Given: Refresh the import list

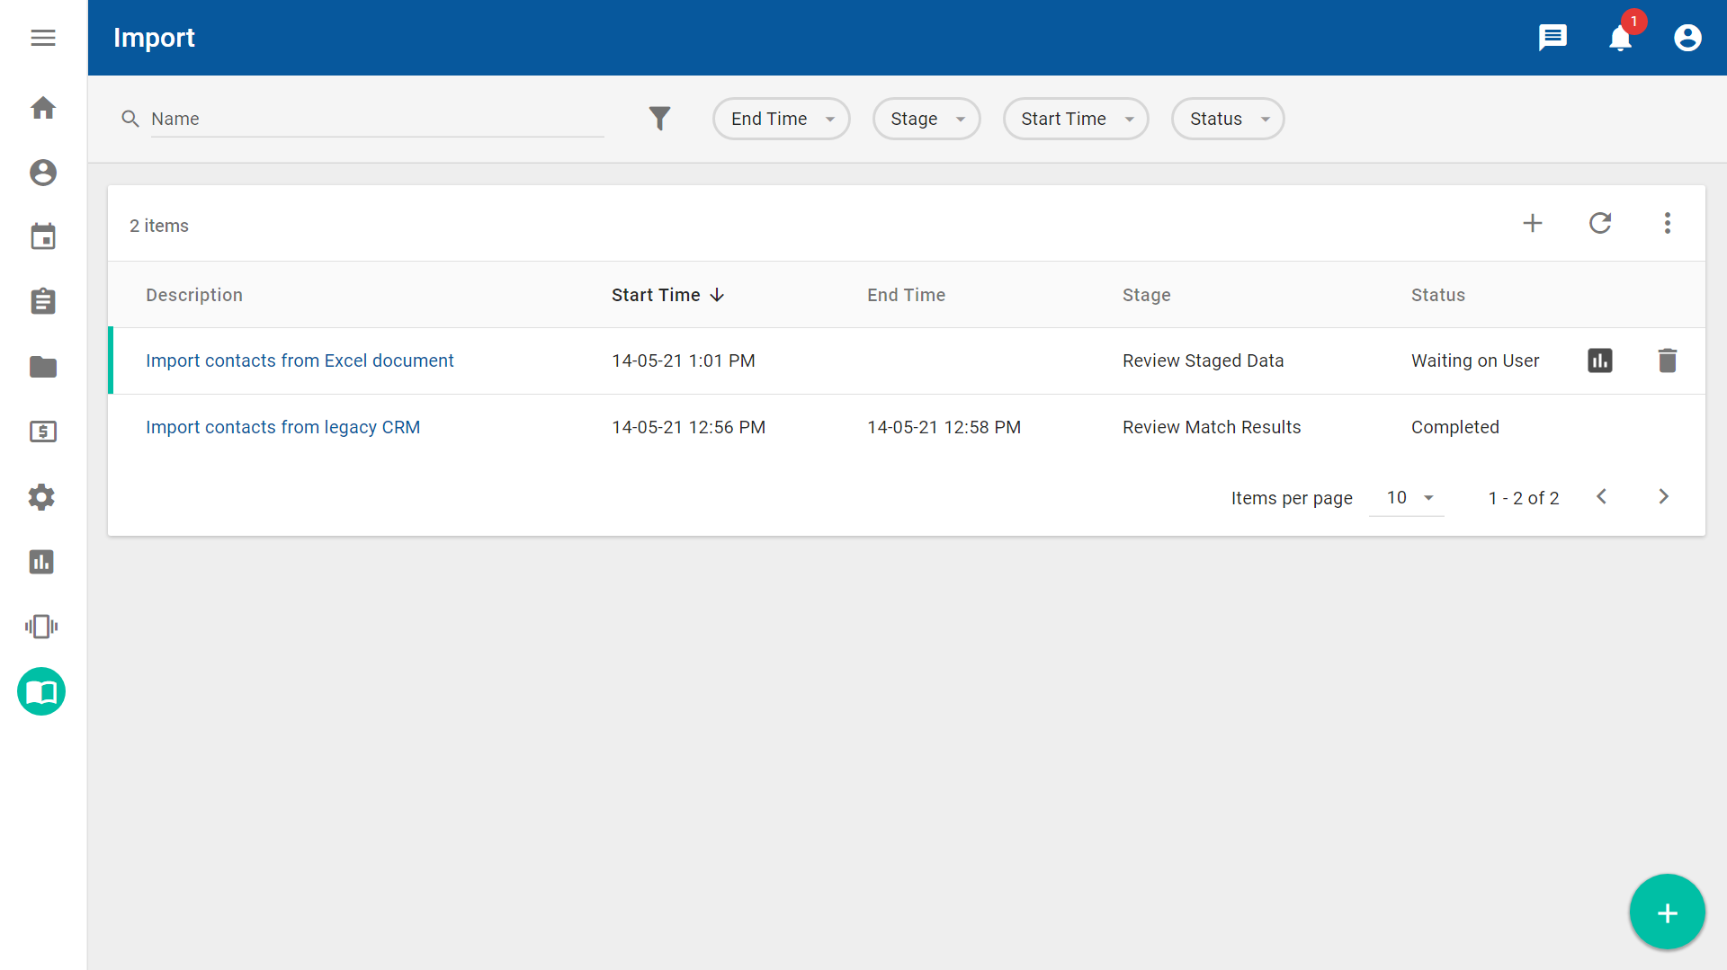Looking at the screenshot, I should point(1600,223).
